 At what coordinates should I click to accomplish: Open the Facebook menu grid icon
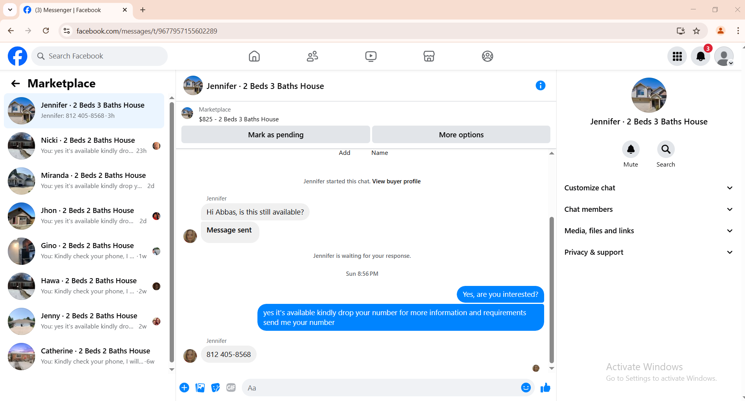coord(677,57)
